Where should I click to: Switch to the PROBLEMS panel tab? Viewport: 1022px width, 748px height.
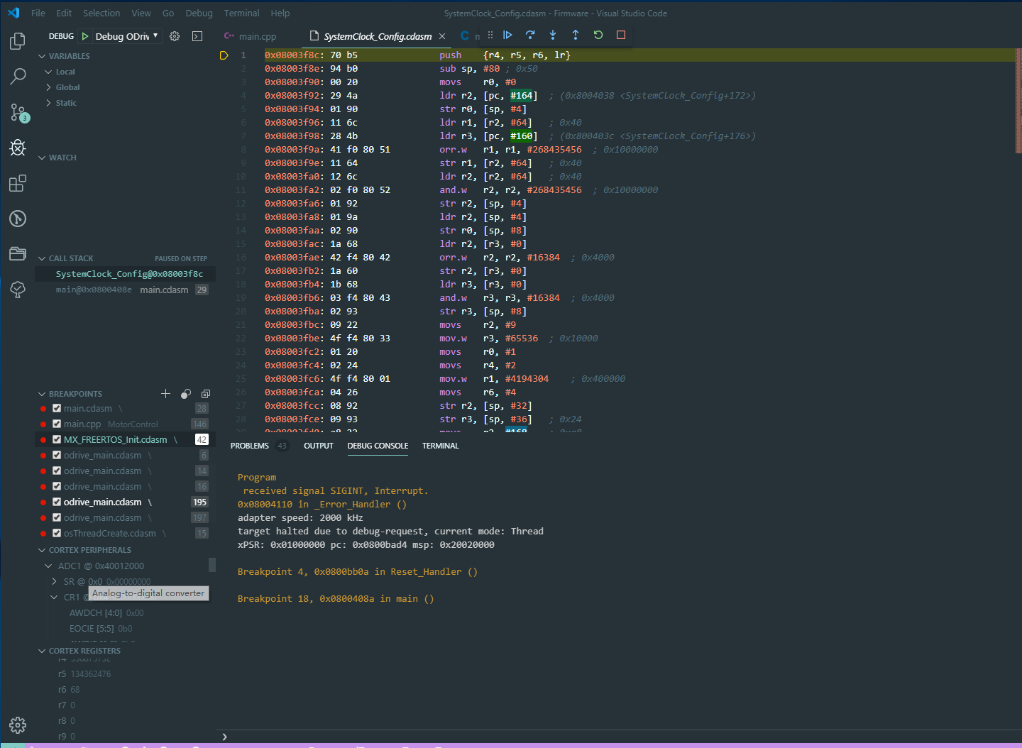point(250,446)
